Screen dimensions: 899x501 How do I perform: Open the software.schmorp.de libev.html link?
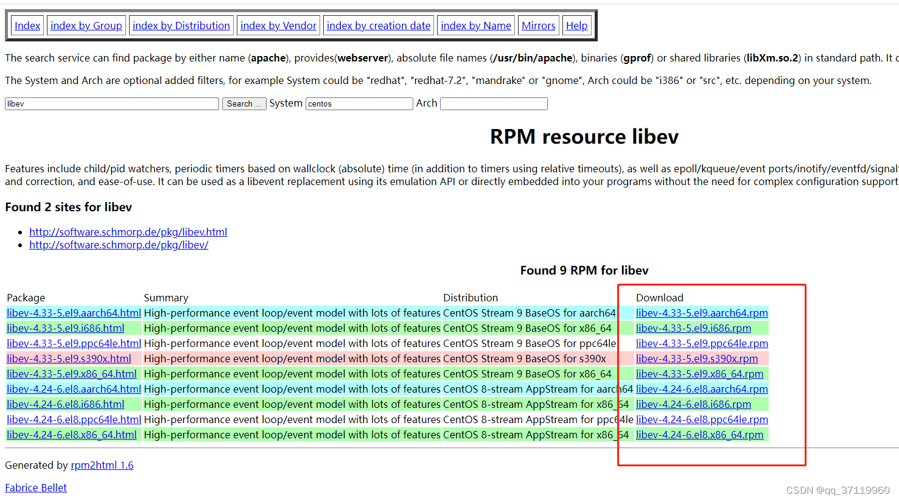[128, 232]
